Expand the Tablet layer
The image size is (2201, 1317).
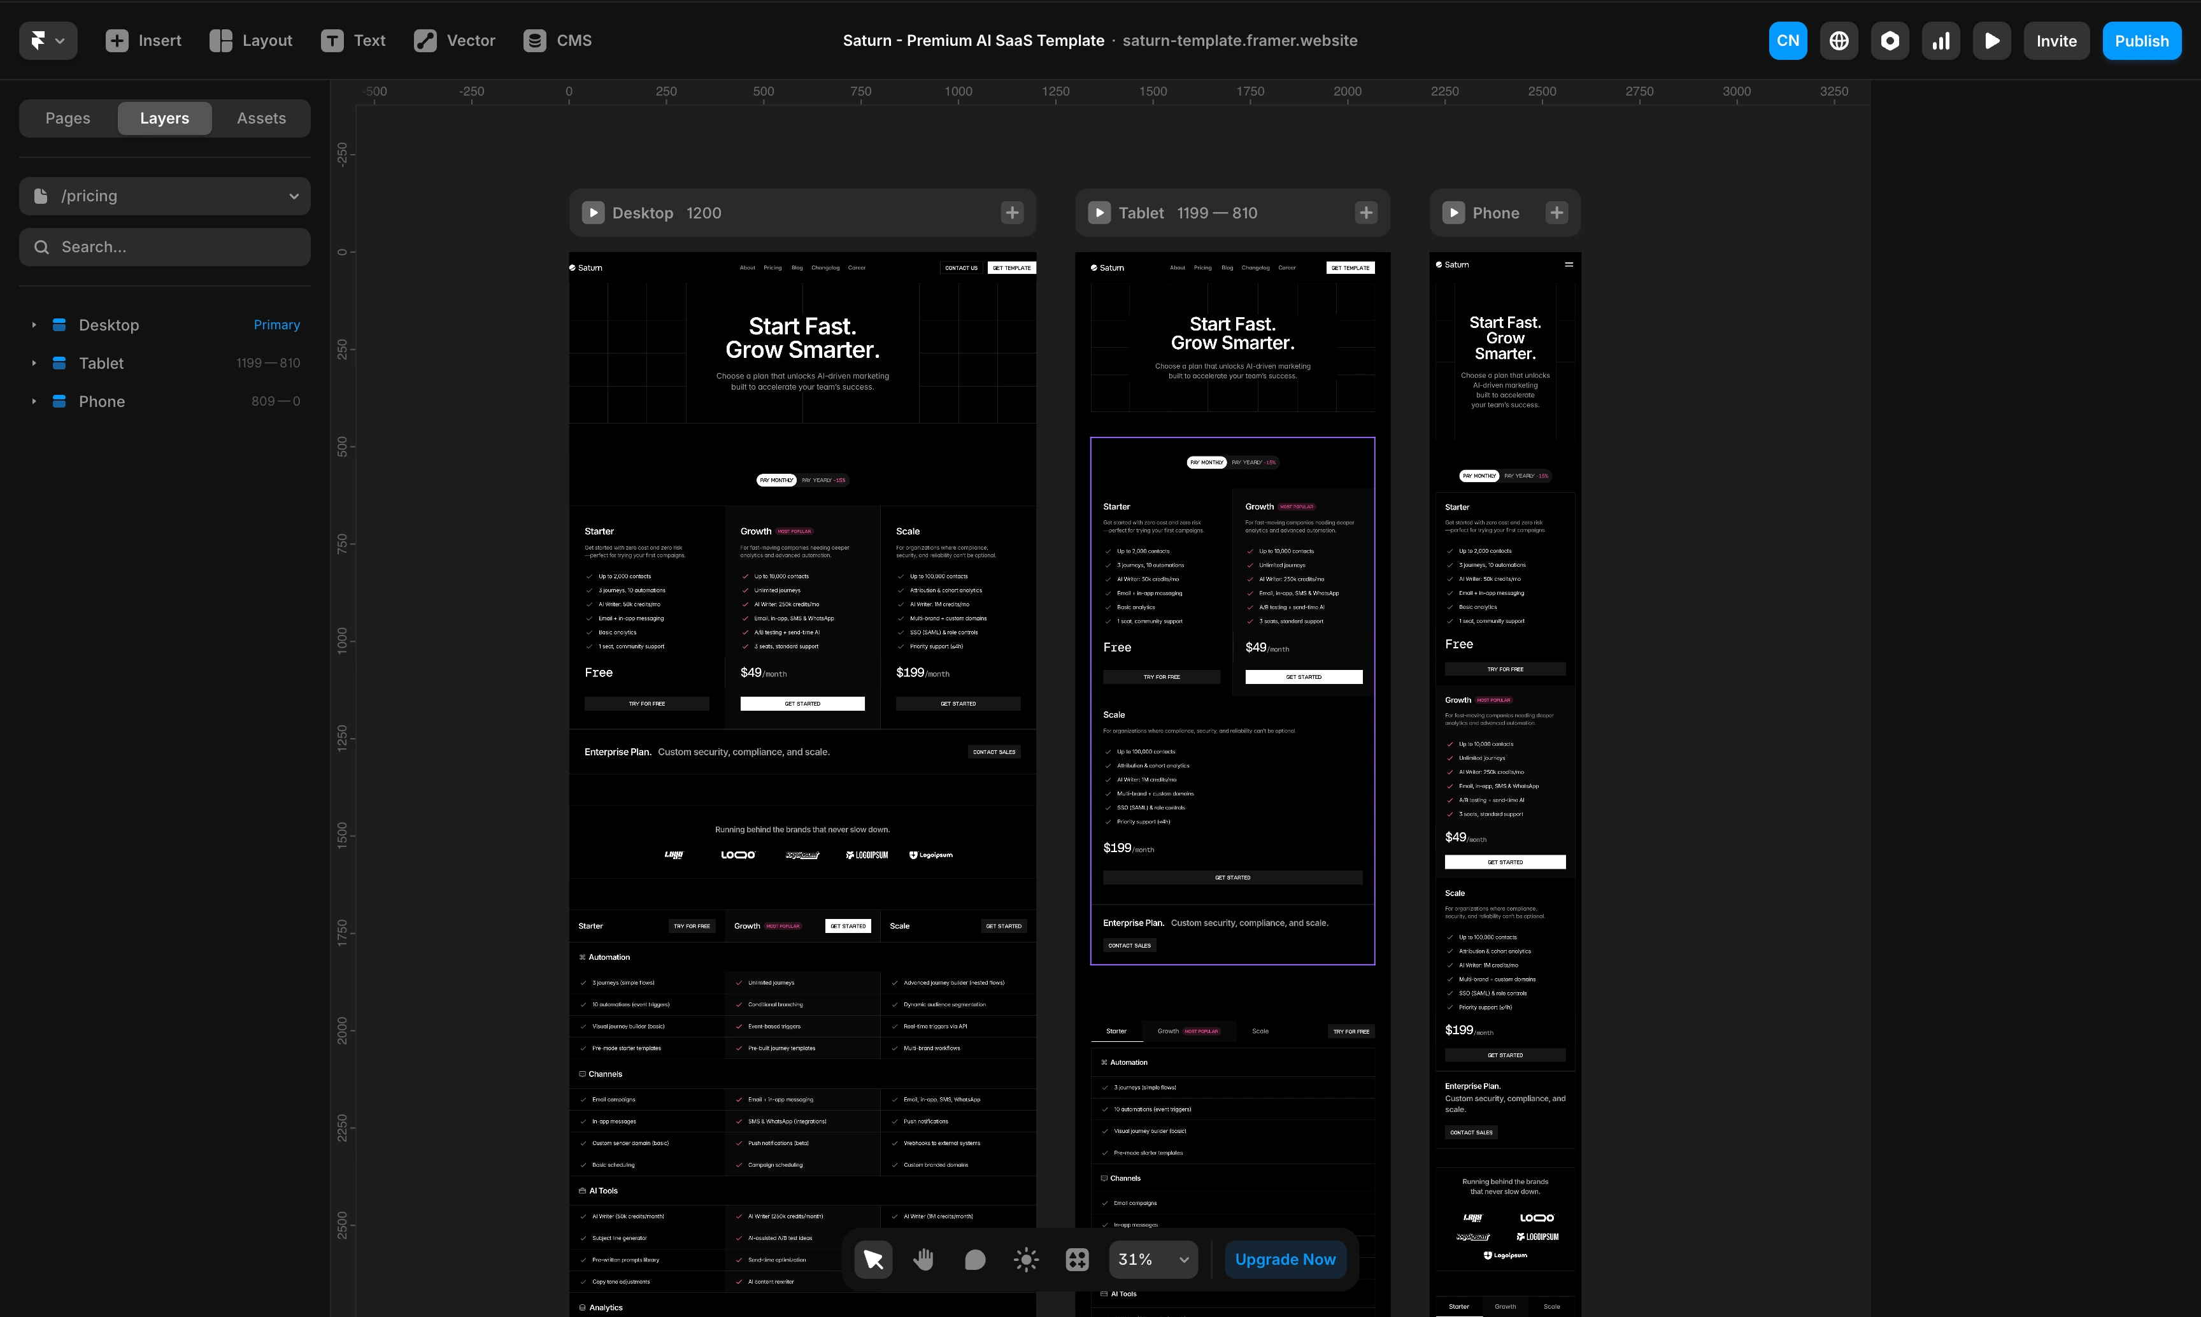33,362
